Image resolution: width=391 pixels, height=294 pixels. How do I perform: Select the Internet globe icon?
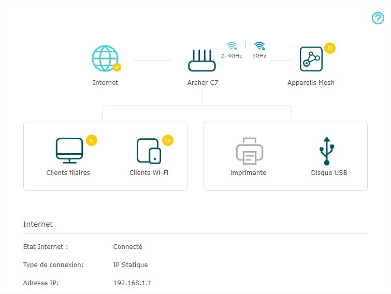pyautogui.click(x=106, y=58)
